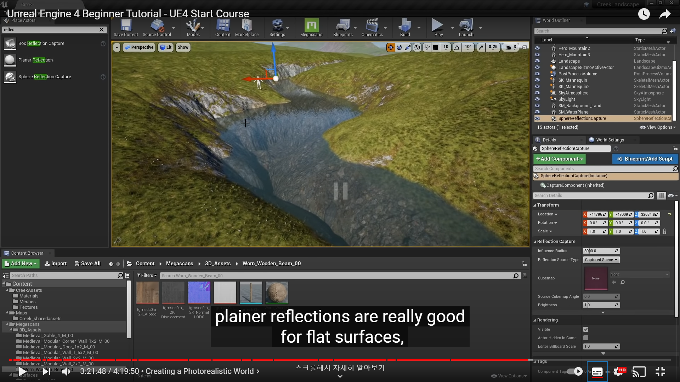The width and height of the screenshot is (680, 382).
Task: Switch to the World Settings tab
Action: pyautogui.click(x=610, y=140)
